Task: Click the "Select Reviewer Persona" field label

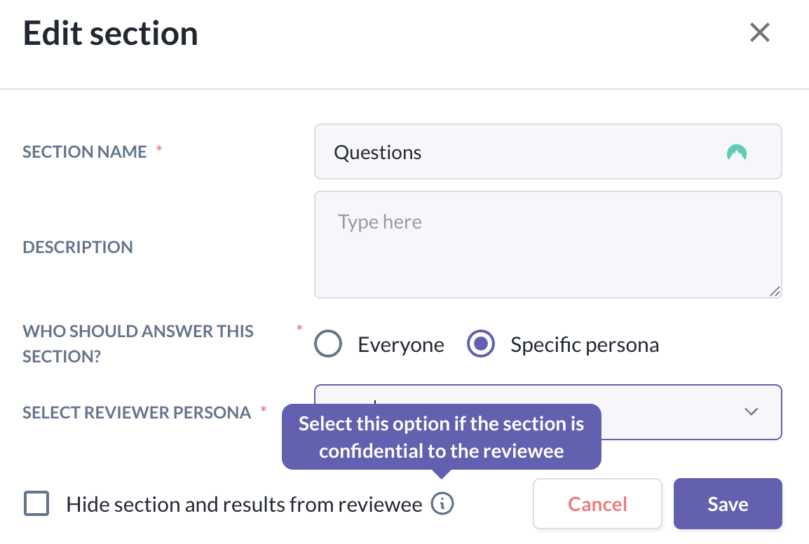Action: pyautogui.click(x=137, y=412)
